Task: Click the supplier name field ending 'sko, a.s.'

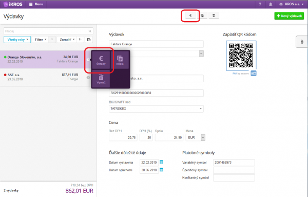Action: 166,78
